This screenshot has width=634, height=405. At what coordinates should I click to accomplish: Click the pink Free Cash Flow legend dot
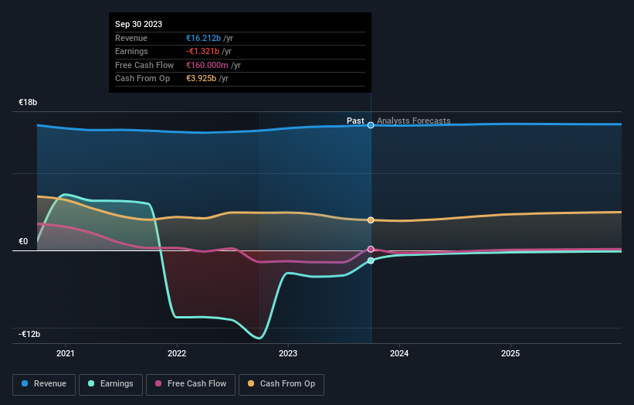click(x=158, y=383)
